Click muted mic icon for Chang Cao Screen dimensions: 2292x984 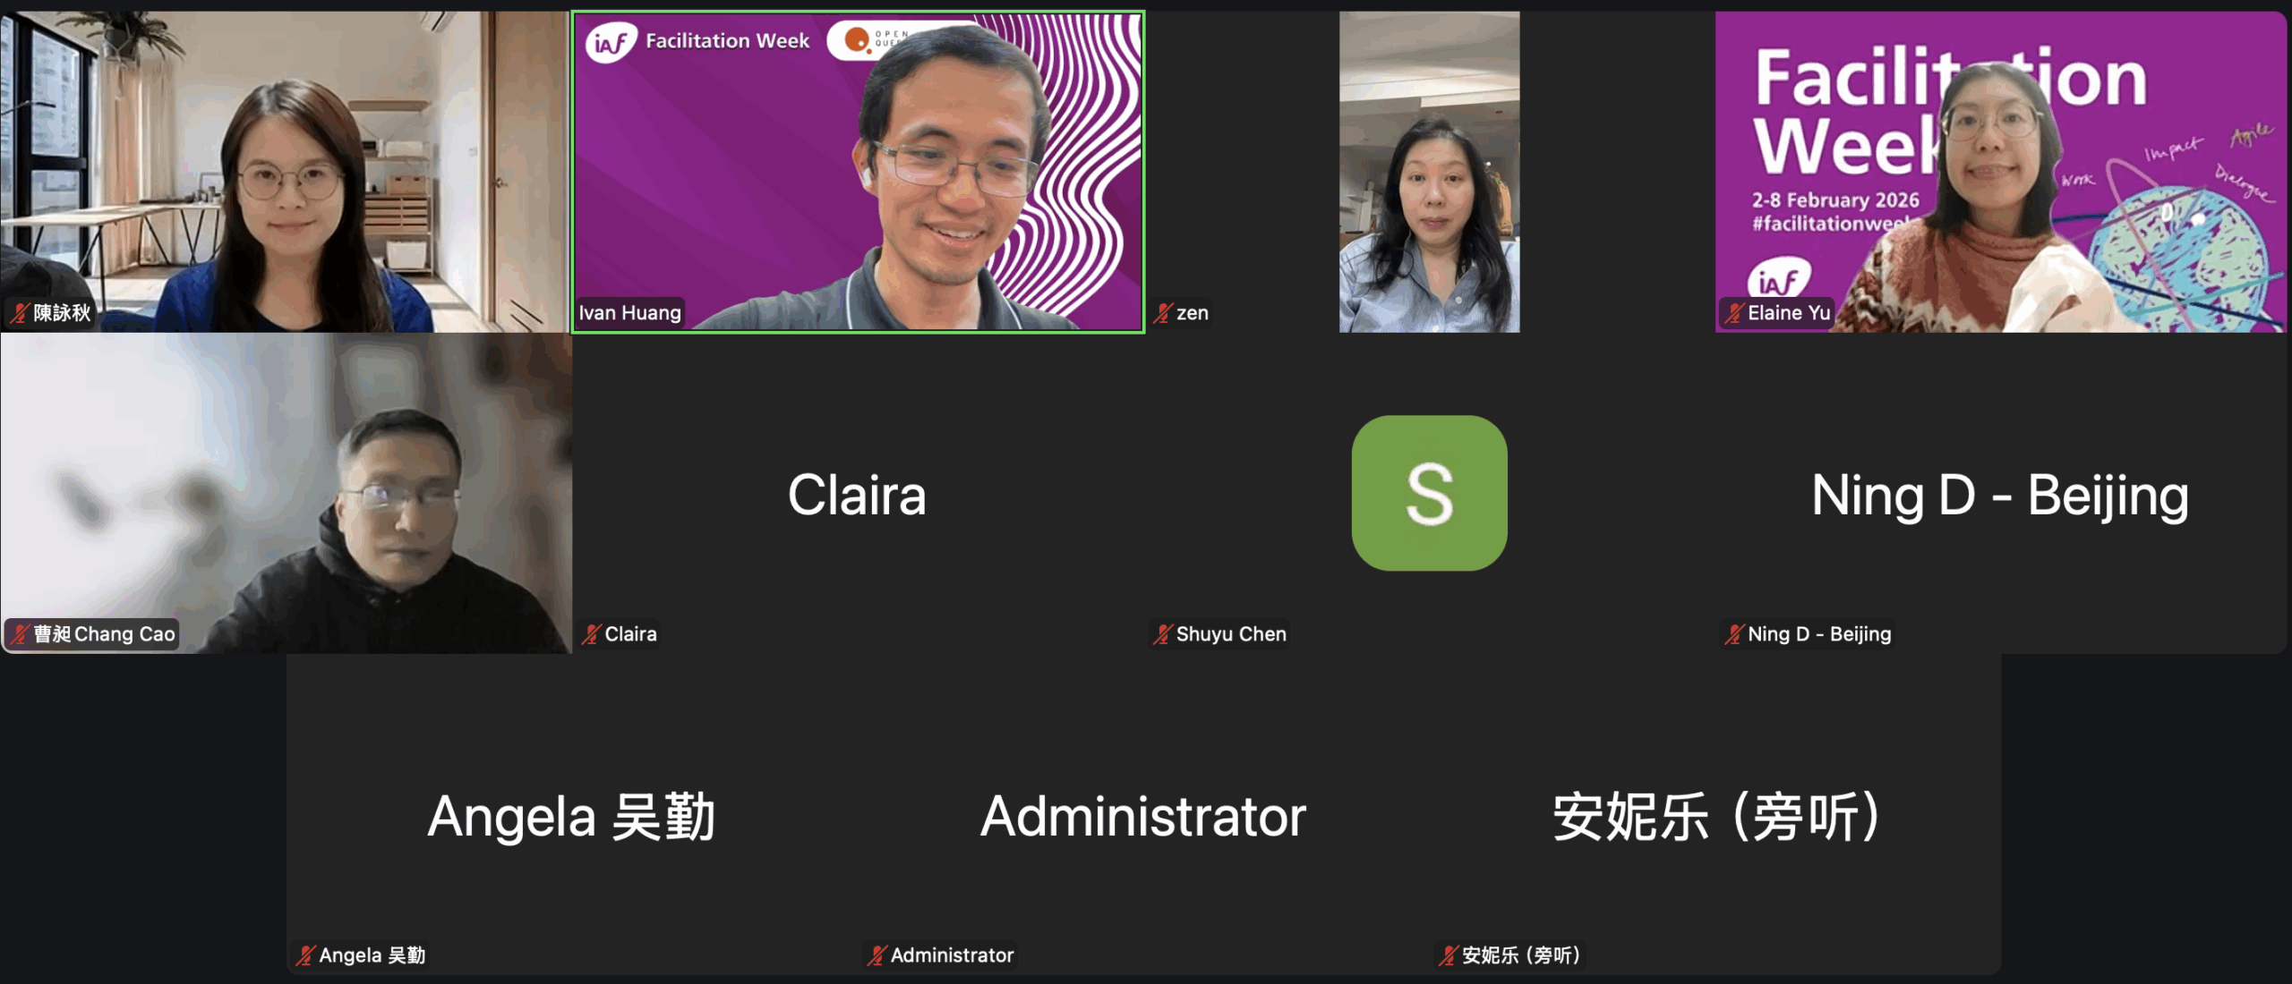point(20,634)
